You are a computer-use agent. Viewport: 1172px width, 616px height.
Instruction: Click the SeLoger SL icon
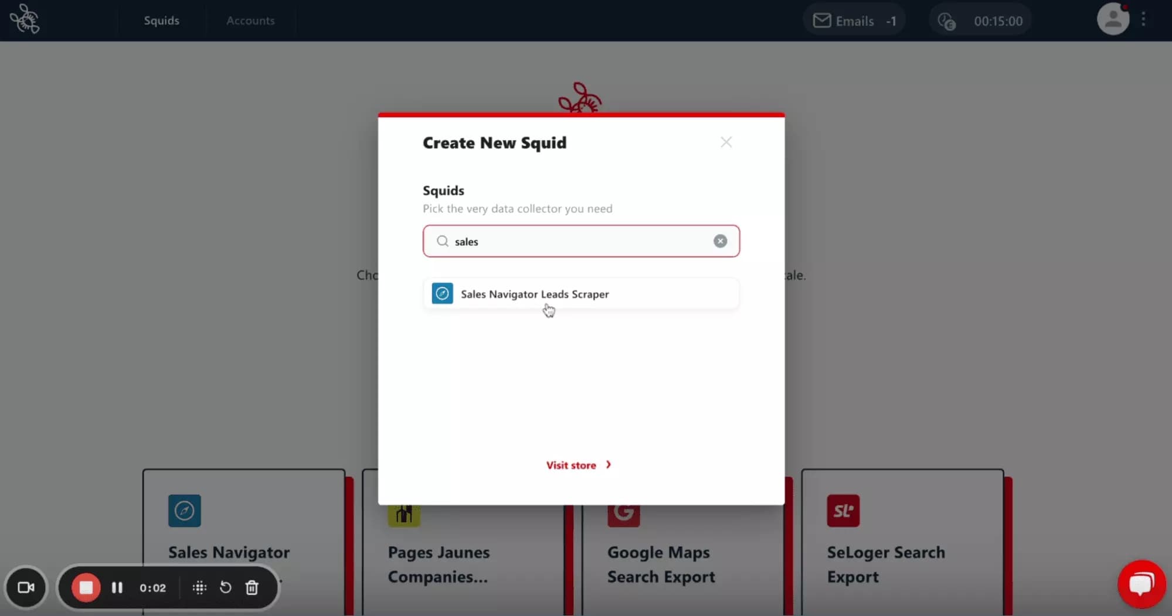pyautogui.click(x=843, y=511)
